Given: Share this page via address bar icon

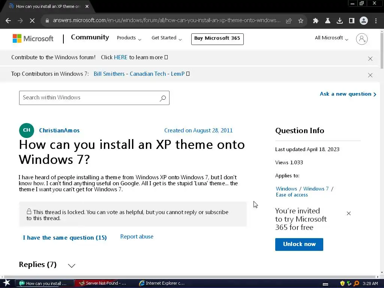Looking at the screenshot, I should tap(289, 21).
